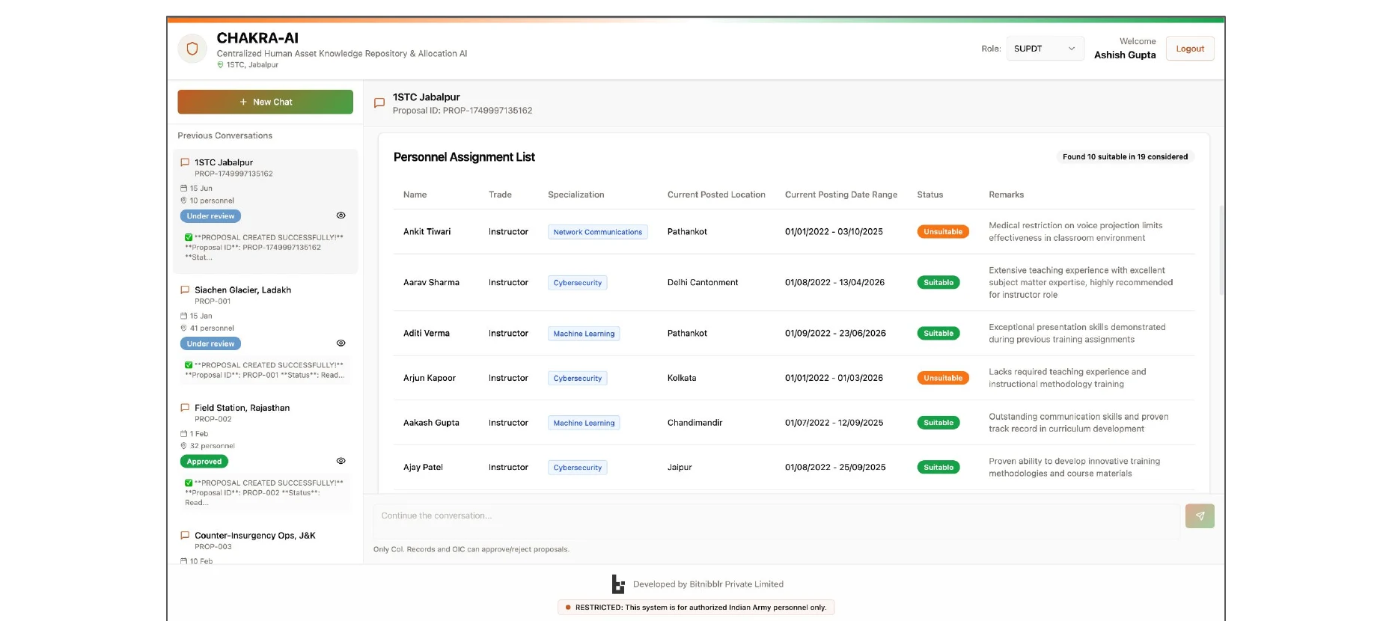Click Unsuitable status for Arjun Kapoor
The image size is (1392, 621).
(x=943, y=379)
